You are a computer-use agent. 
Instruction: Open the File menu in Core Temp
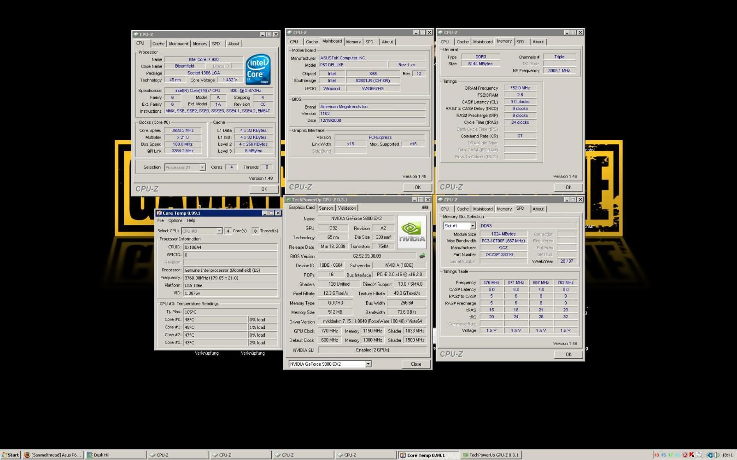[x=160, y=221]
